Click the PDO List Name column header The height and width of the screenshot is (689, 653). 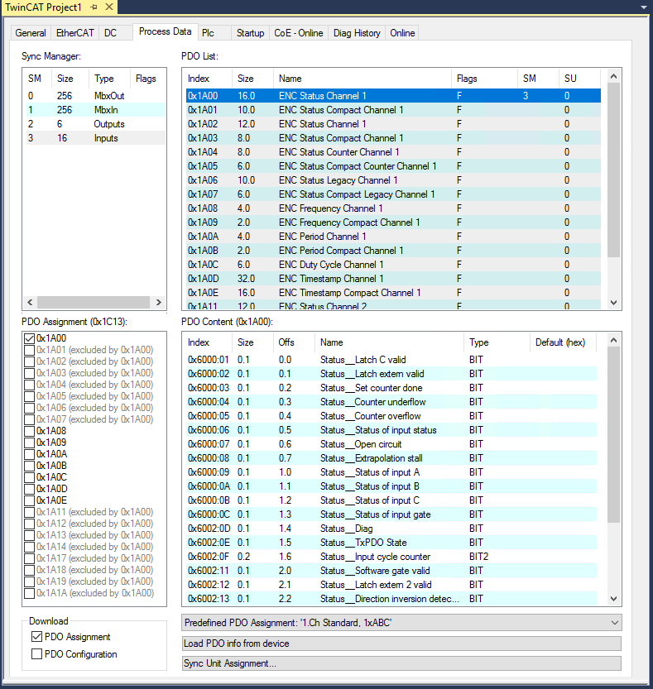coord(363,79)
